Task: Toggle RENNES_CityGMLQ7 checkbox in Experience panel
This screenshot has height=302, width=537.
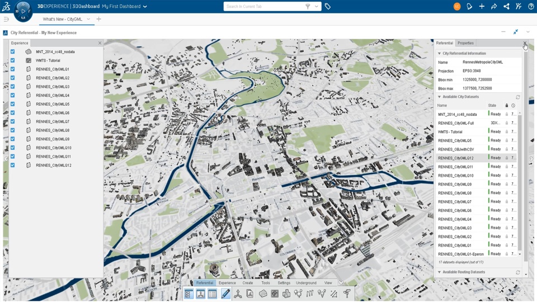Action: [x=13, y=121]
